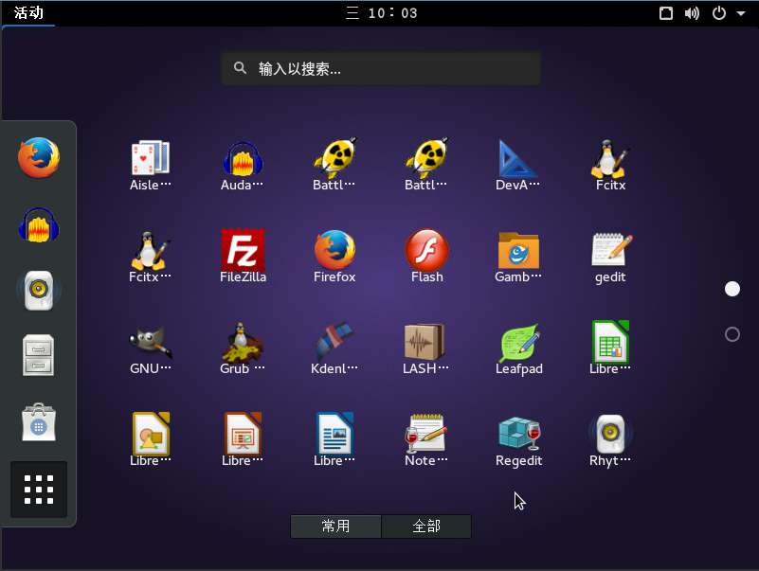Toggle the Show Applications grid button

point(39,490)
